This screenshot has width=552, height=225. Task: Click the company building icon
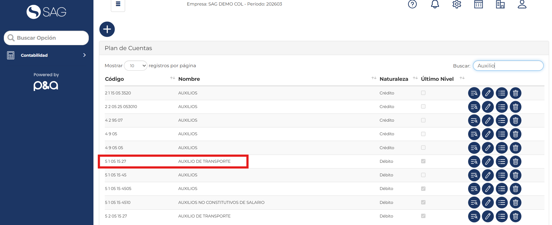point(500,4)
